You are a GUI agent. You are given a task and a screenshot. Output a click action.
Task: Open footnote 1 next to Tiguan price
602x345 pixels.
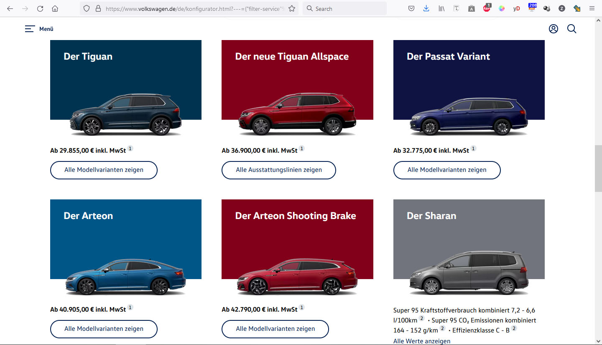pyautogui.click(x=130, y=149)
